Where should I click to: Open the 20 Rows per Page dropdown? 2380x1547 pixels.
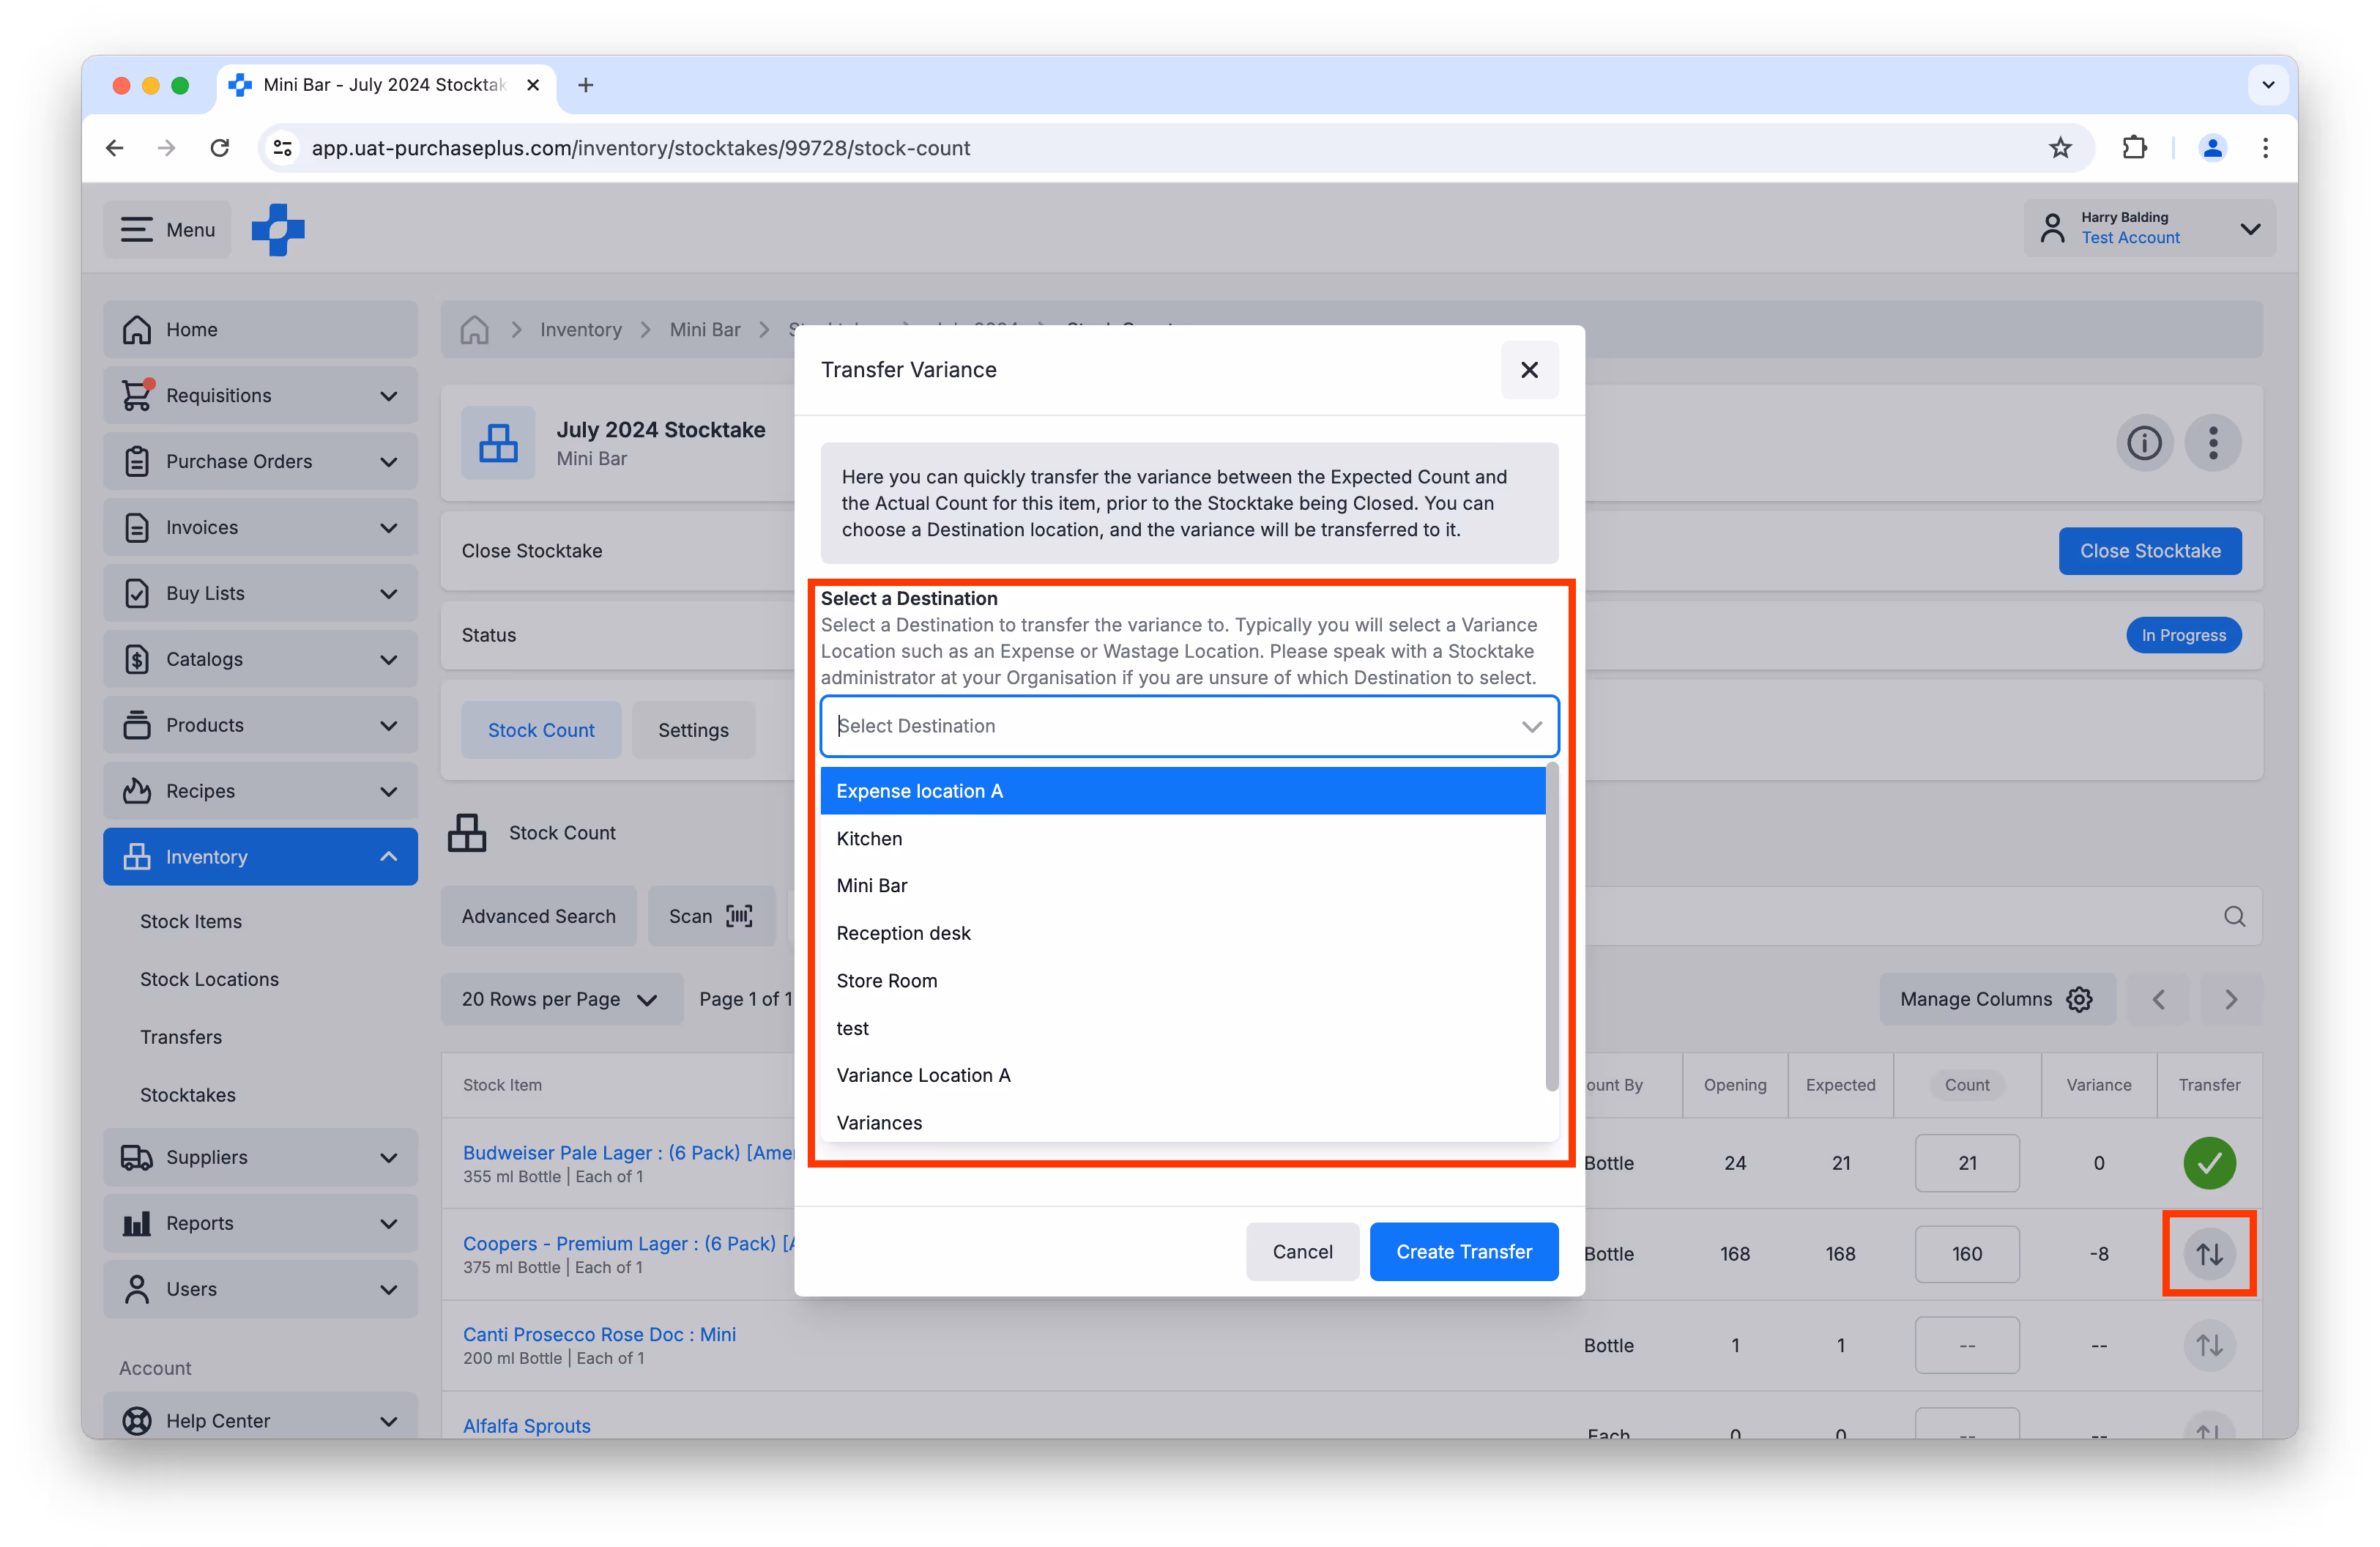point(560,998)
